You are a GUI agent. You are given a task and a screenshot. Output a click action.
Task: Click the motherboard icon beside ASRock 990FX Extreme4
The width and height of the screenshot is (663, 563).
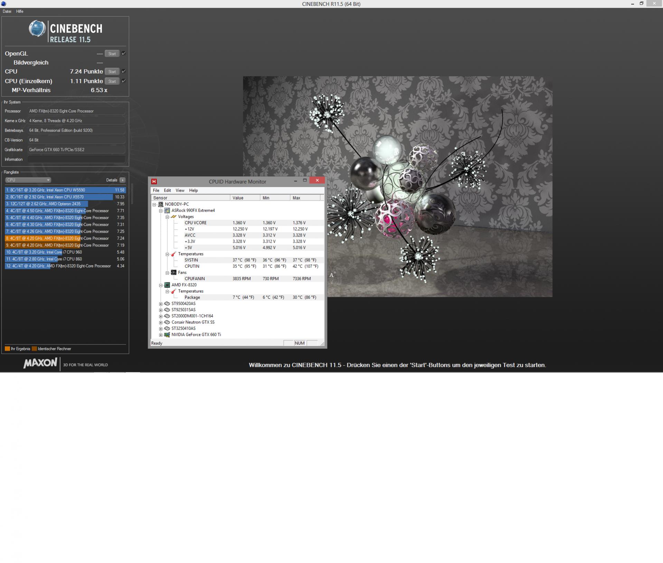coord(167,210)
